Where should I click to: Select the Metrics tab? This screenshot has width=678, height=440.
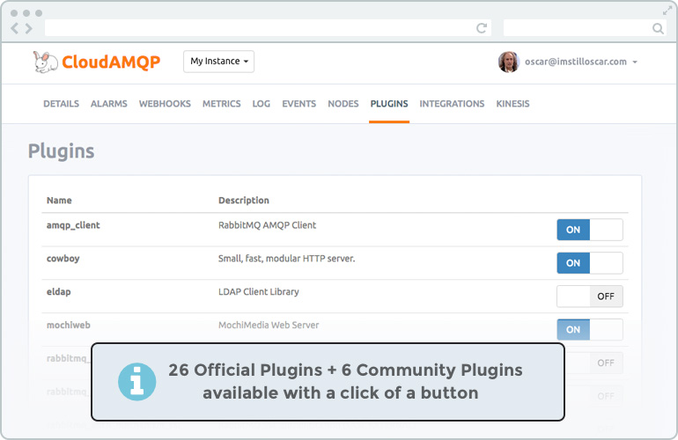point(221,104)
